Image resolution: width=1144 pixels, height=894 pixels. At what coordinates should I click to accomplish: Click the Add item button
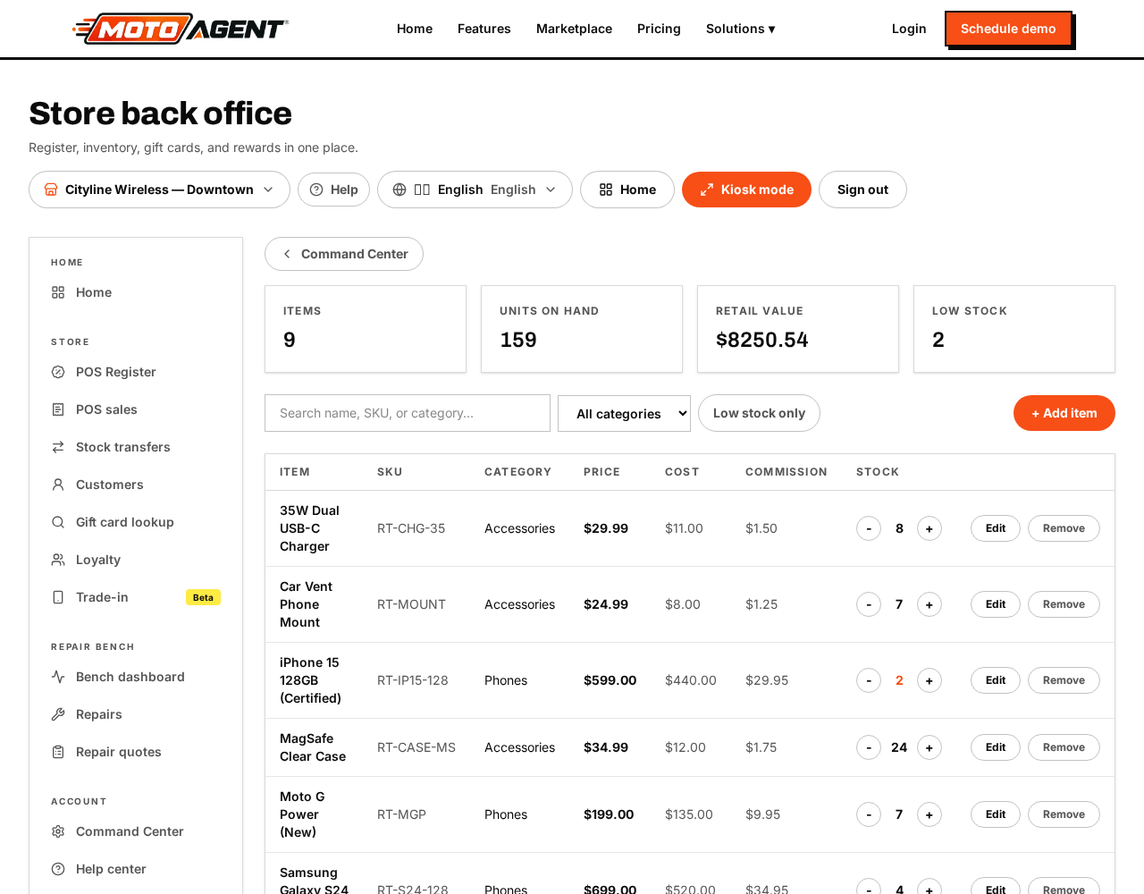click(1064, 413)
